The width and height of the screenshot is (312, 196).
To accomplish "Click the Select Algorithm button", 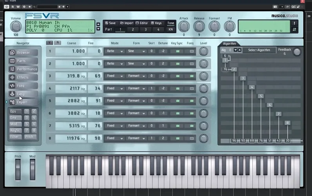I will [x=259, y=50].
